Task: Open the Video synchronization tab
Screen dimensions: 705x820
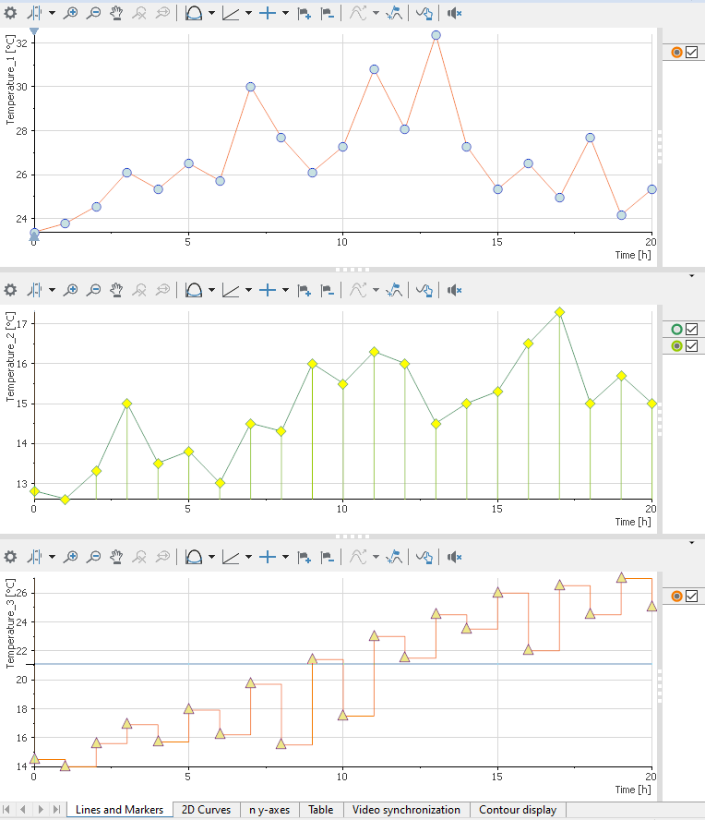Action: coord(405,810)
